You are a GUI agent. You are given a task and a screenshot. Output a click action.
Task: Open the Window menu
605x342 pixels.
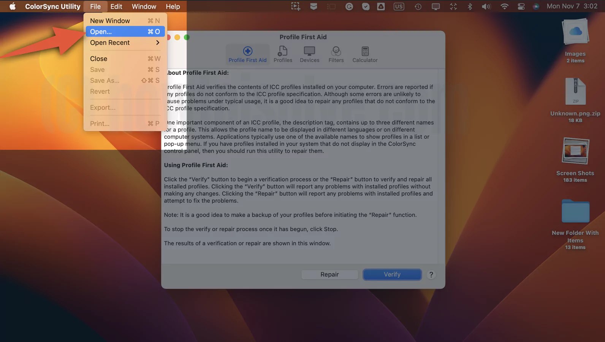(x=144, y=6)
